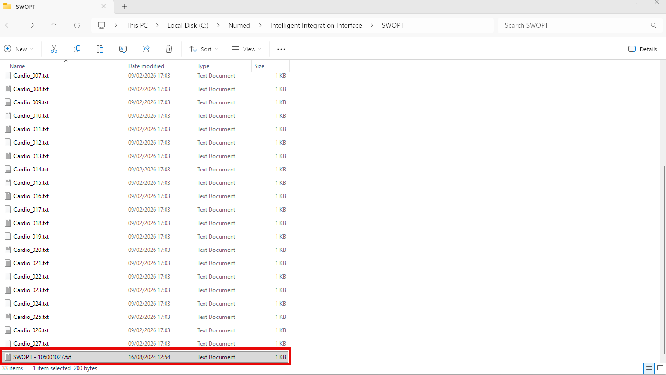
Task: Click the Copy icon in toolbar
Action: 77,49
